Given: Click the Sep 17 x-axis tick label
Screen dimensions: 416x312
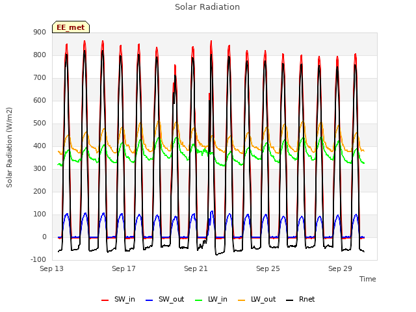Looking at the screenshot, I should pos(123,268).
